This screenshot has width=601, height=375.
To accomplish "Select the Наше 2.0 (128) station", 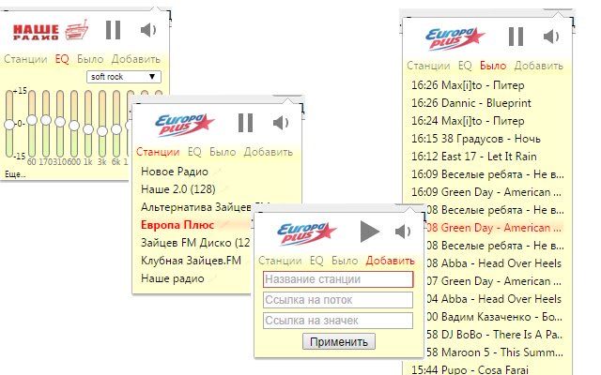I will click(178, 189).
